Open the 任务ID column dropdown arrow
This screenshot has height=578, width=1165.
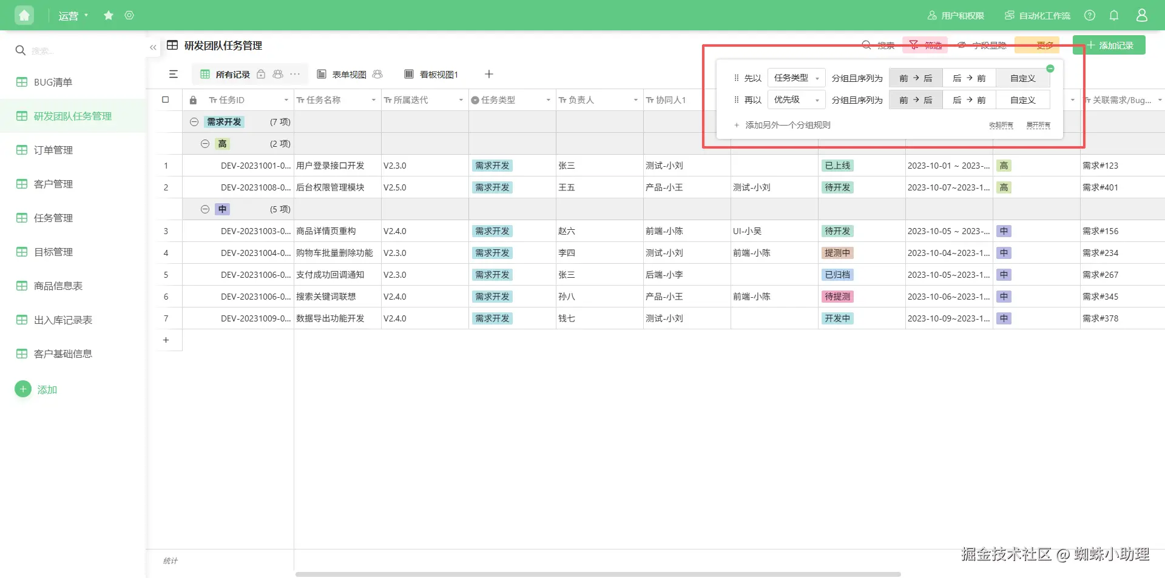286,100
